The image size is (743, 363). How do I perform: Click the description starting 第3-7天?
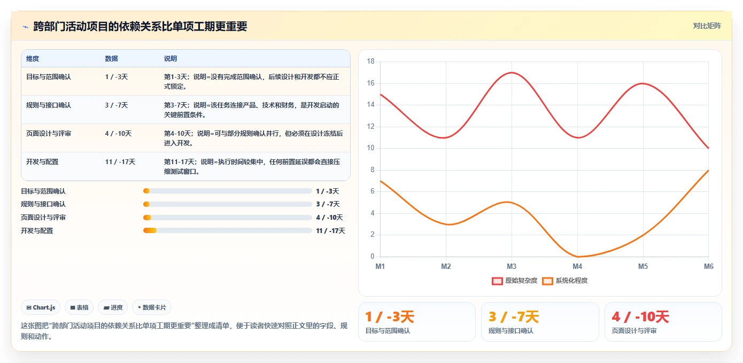tap(252, 110)
